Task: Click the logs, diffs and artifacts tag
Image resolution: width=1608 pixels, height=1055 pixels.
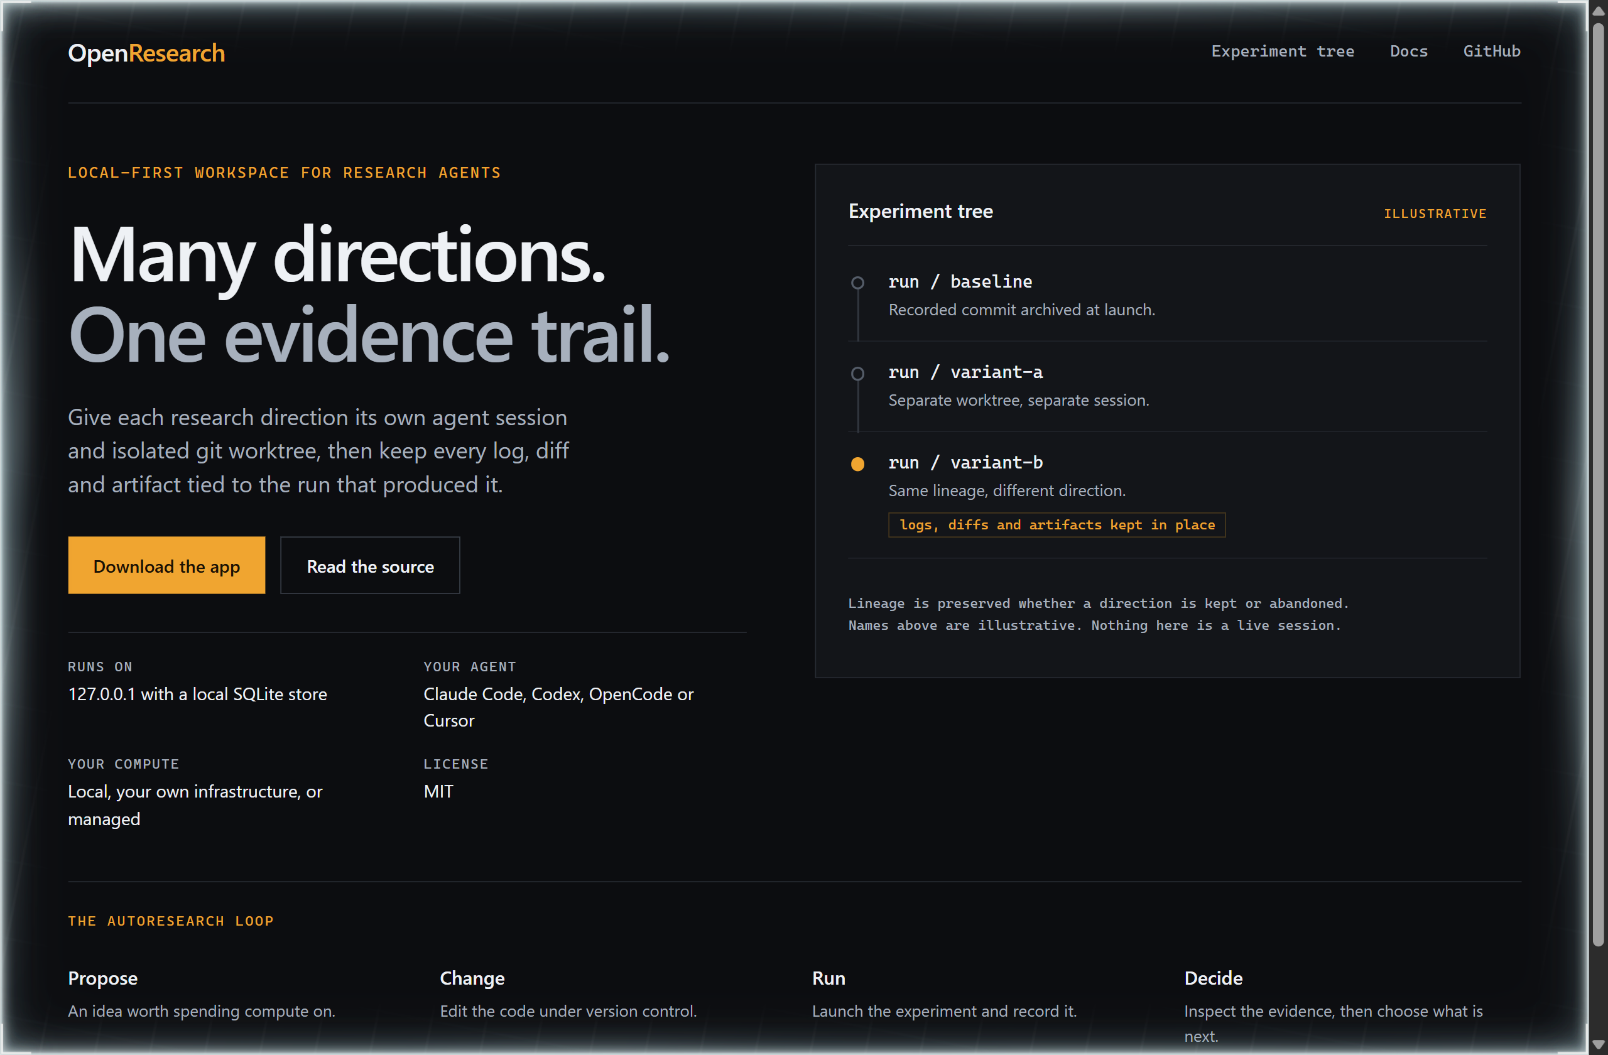Action: [1056, 524]
